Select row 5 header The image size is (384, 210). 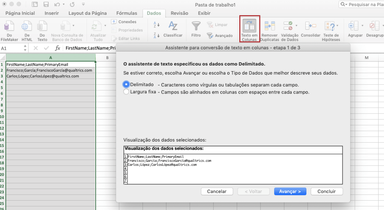pos(3,88)
